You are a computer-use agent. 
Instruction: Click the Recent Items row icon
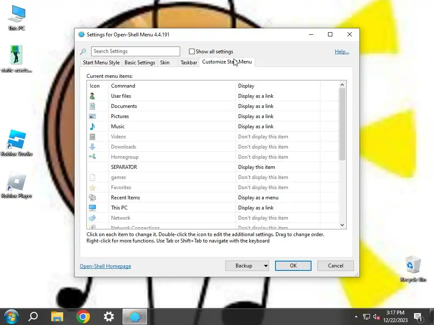92,198
